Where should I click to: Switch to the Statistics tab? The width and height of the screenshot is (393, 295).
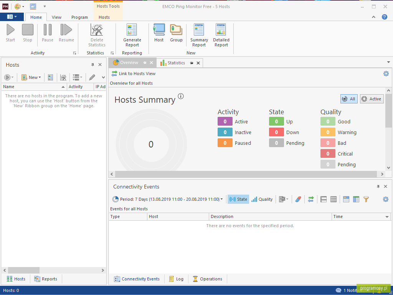176,63
